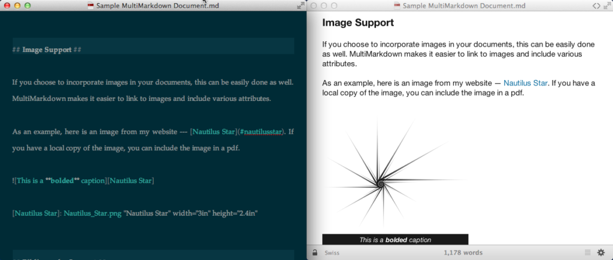Open the Swiss style selector
613x260 pixels.
tap(332, 253)
